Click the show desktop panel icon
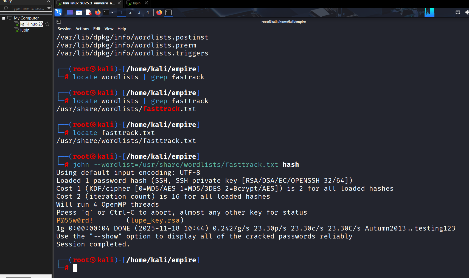The image size is (469, 278). (x=70, y=12)
